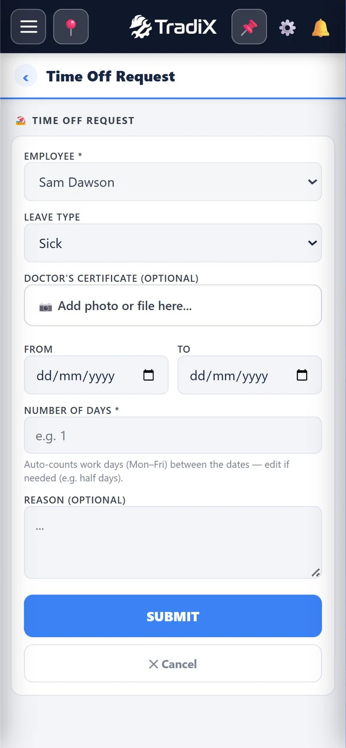View notifications via the bell icon
346x748 pixels.
pos(320,27)
